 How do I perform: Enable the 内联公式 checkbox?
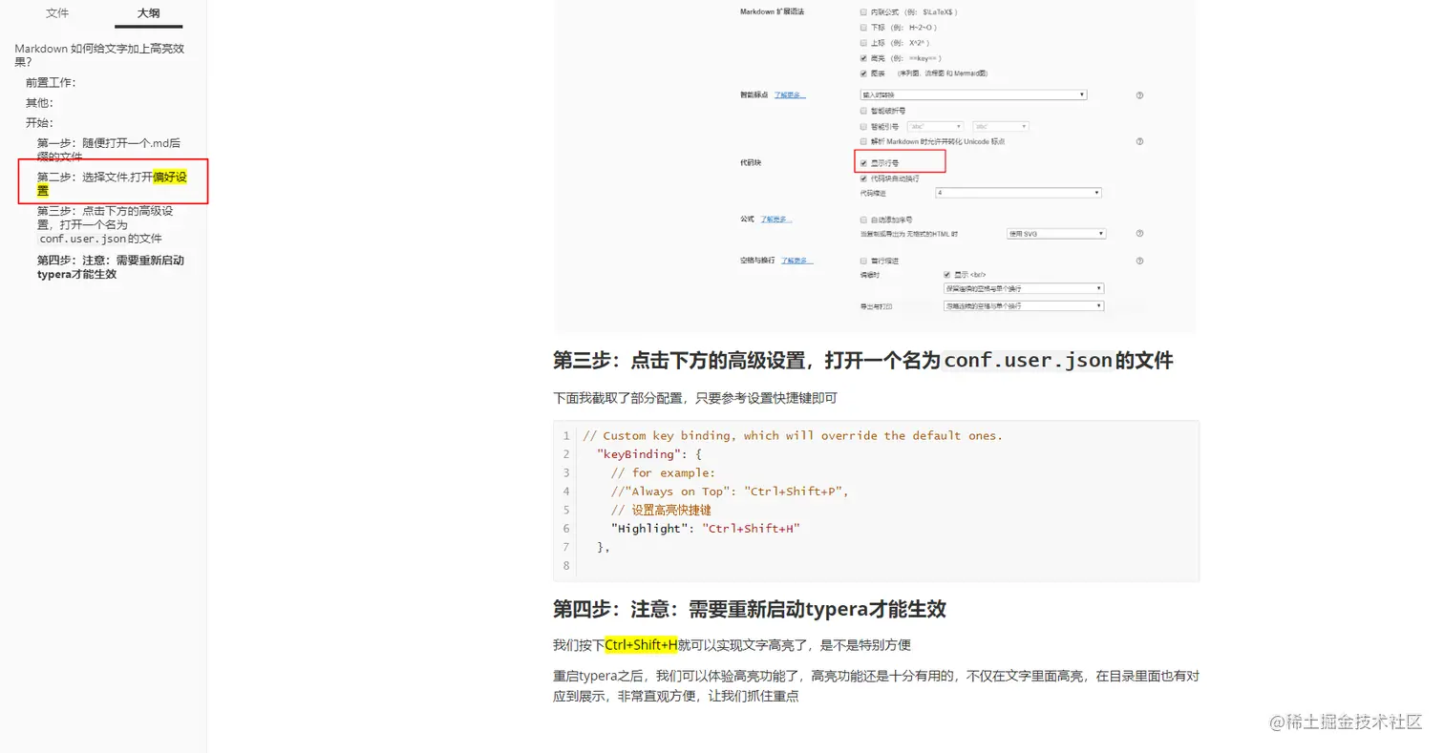(863, 12)
